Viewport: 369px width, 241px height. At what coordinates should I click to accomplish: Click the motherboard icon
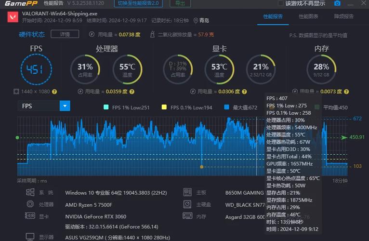[x=187, y=192]
